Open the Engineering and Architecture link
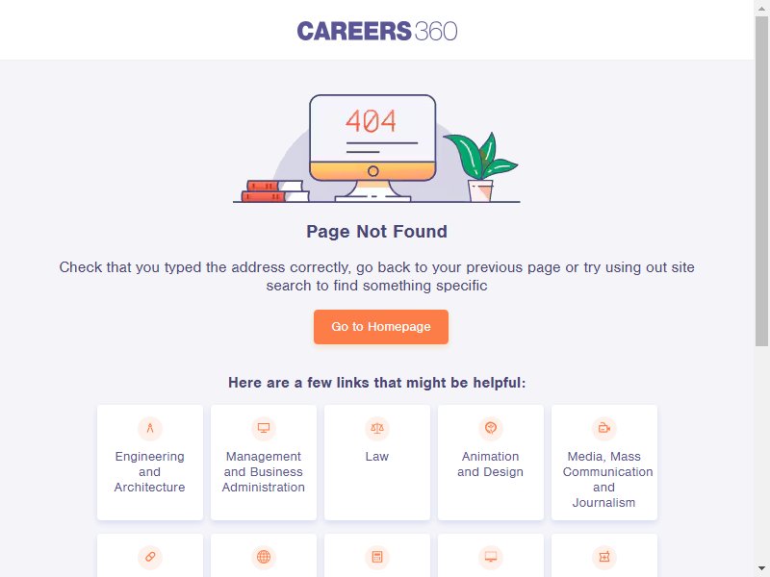 point(150,463)
